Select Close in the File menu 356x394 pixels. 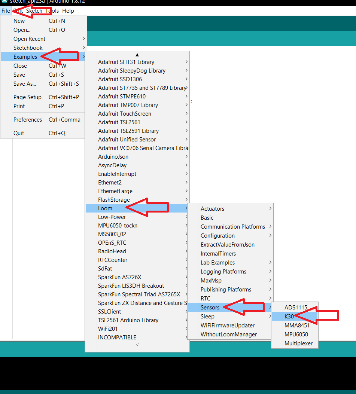[43, 66]
